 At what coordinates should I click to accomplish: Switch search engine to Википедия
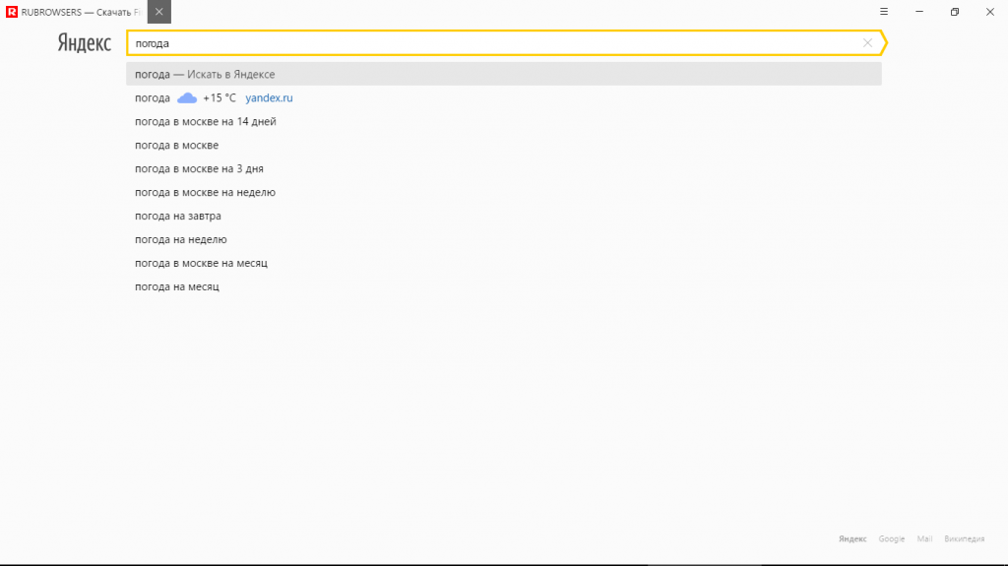click(965, 539)
